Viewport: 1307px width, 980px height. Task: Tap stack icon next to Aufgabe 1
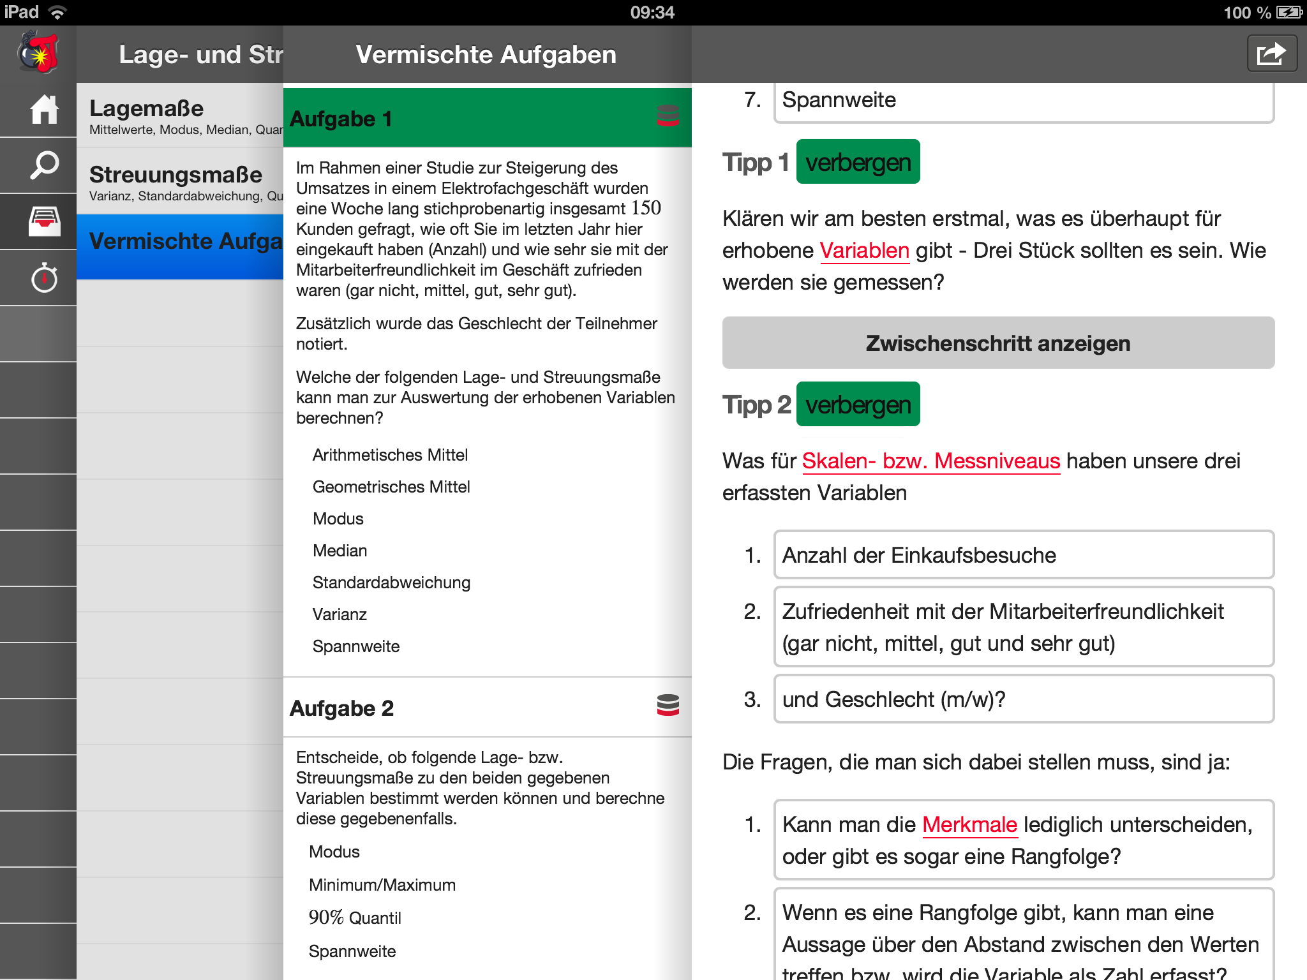(668, 116)
